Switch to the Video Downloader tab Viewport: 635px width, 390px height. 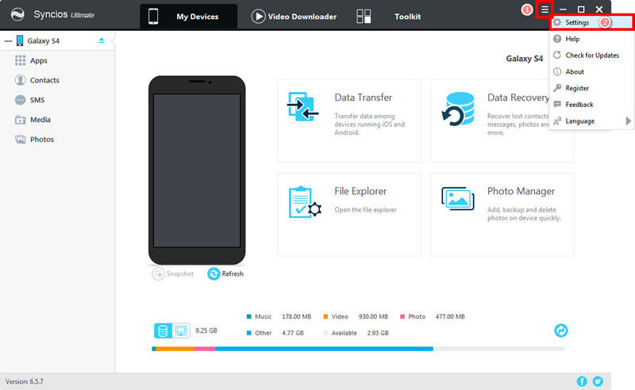pos(294,16)
